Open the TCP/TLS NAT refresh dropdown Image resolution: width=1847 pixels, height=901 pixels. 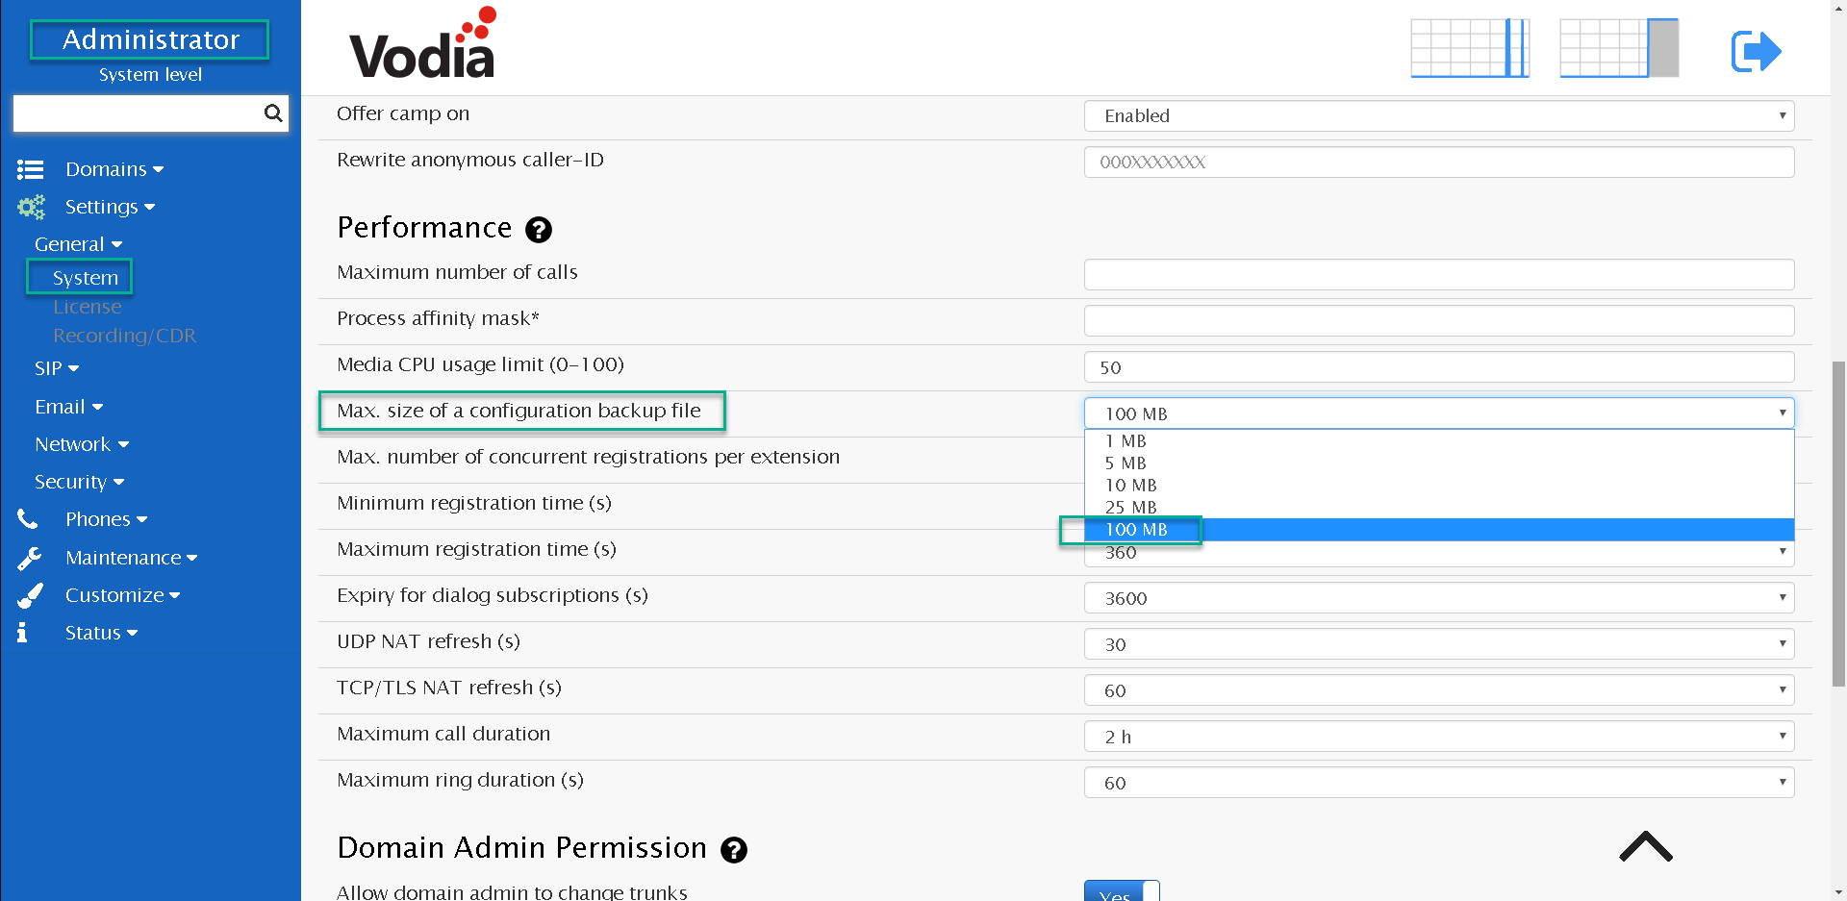(x=1439, y=690)
